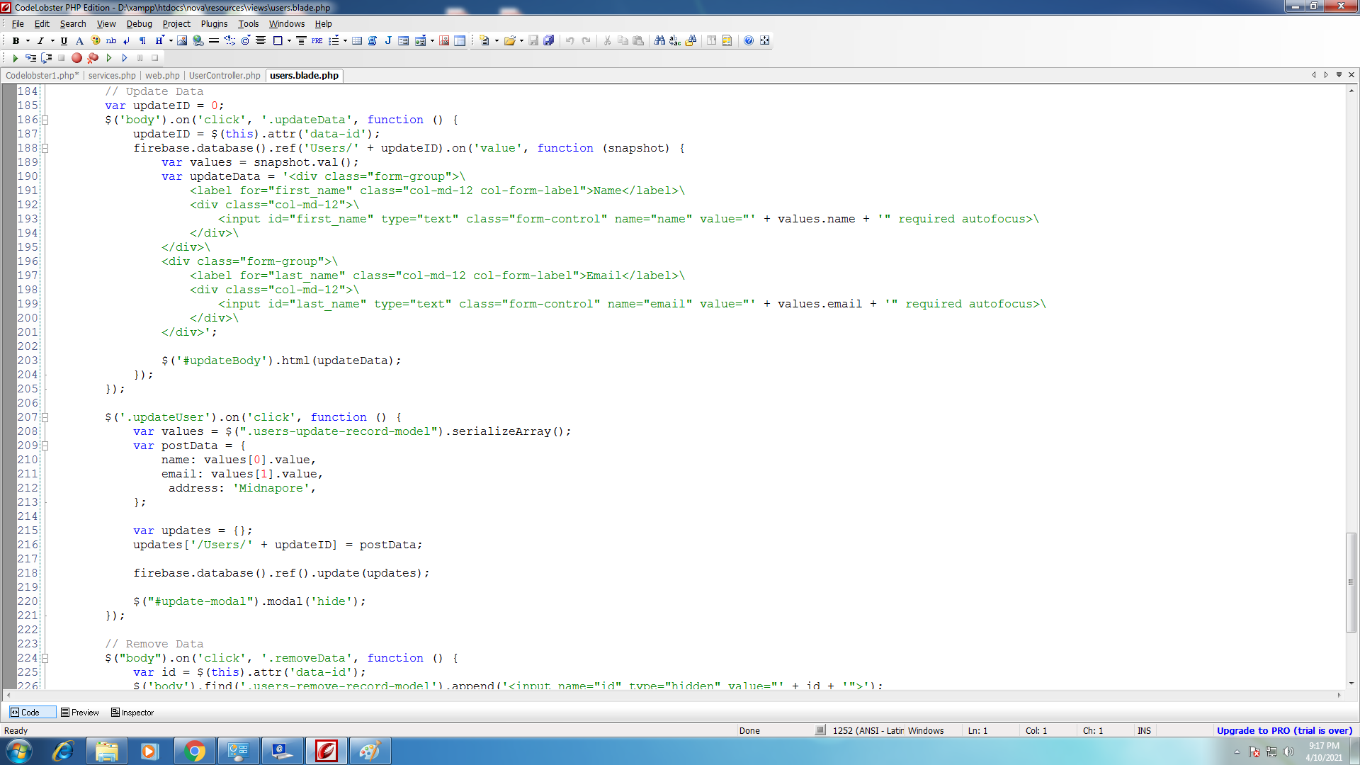Open Paint from taskbar
Screen dimensions: 1360x765
point(370,751)
